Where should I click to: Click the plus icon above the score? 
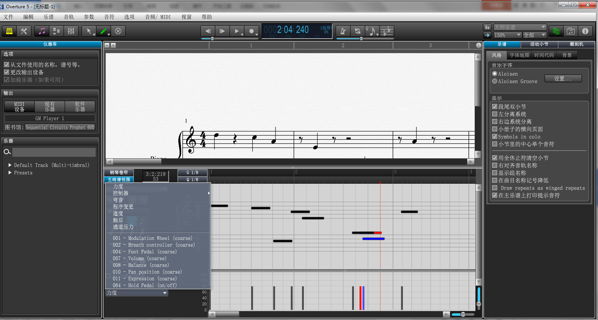[x=113, y=45]
